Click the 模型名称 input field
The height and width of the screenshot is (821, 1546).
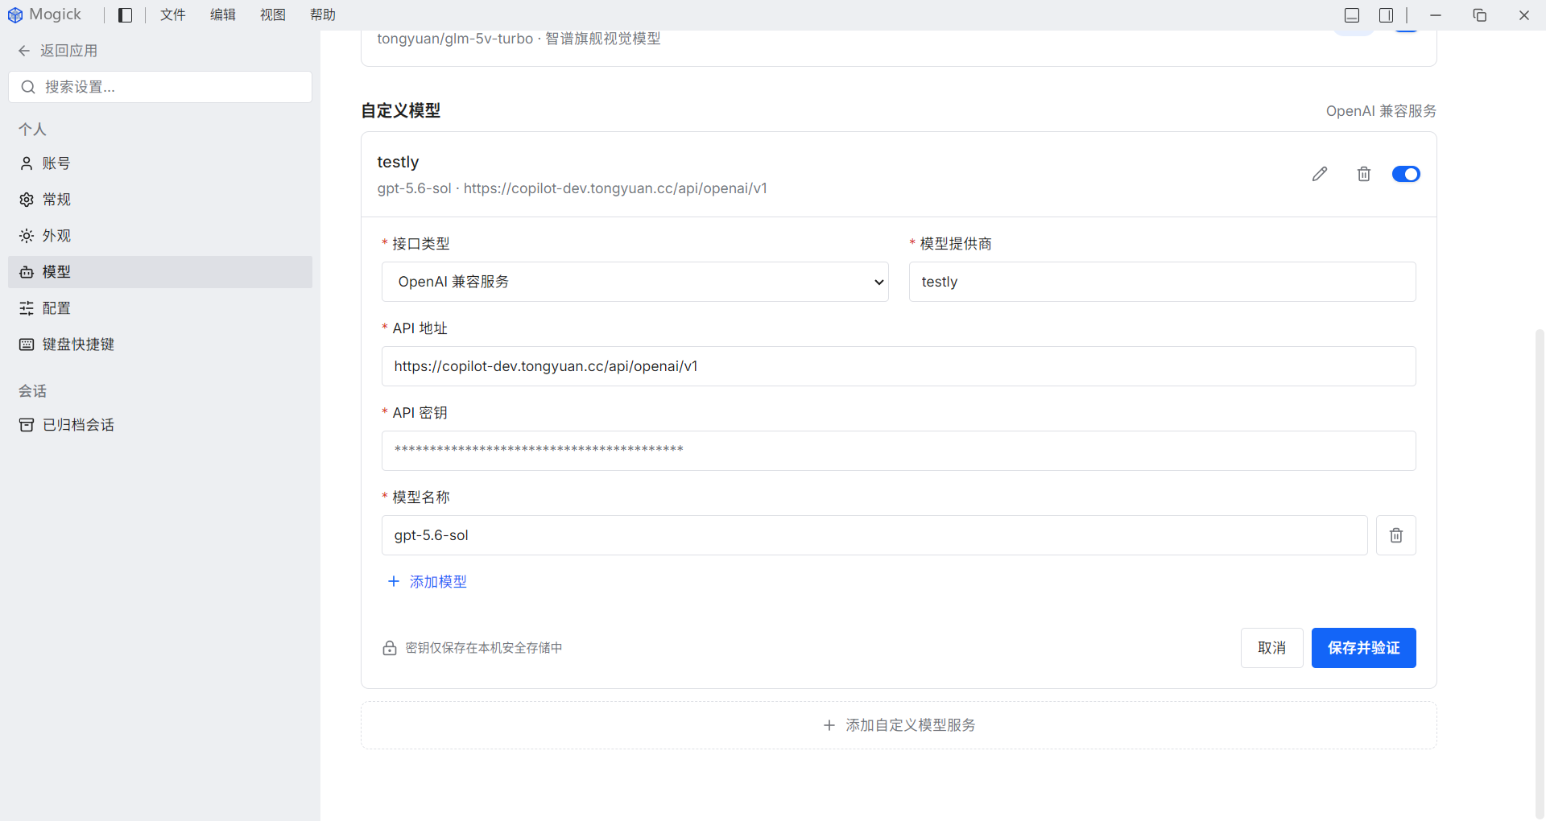point(874,535)
